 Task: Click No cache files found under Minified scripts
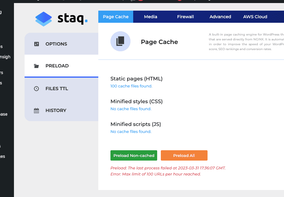point(131,131)
